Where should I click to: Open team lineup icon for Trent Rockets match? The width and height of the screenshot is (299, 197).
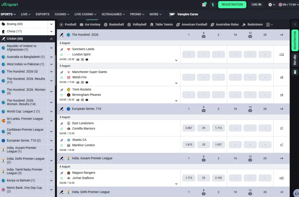click(87, 100)
